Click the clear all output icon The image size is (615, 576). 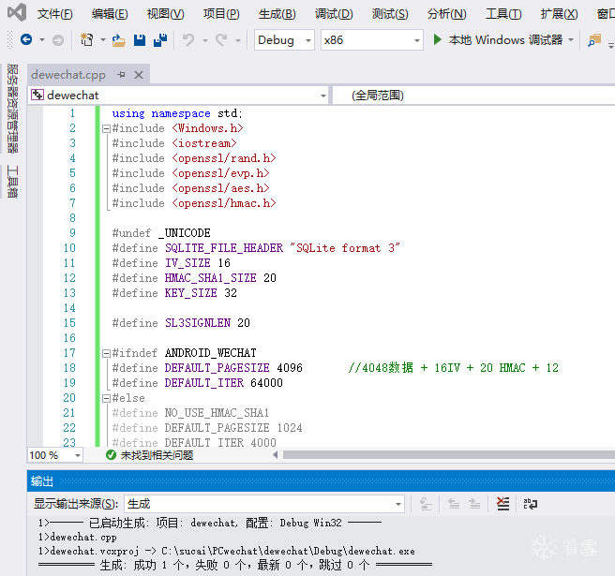click(502, 504)
